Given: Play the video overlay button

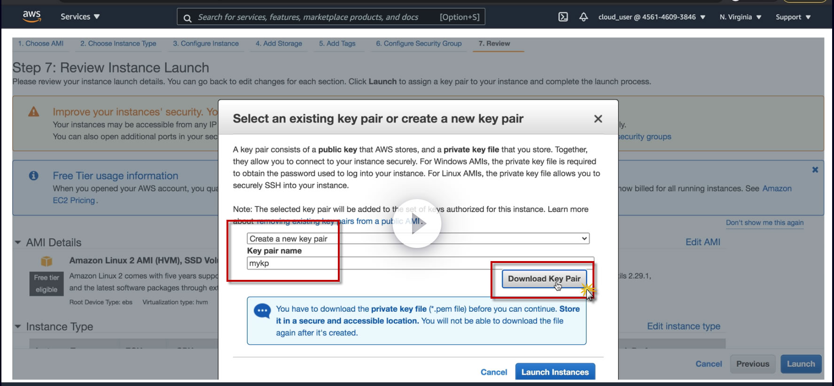Looking at the screenshot, I should [417, 224].
